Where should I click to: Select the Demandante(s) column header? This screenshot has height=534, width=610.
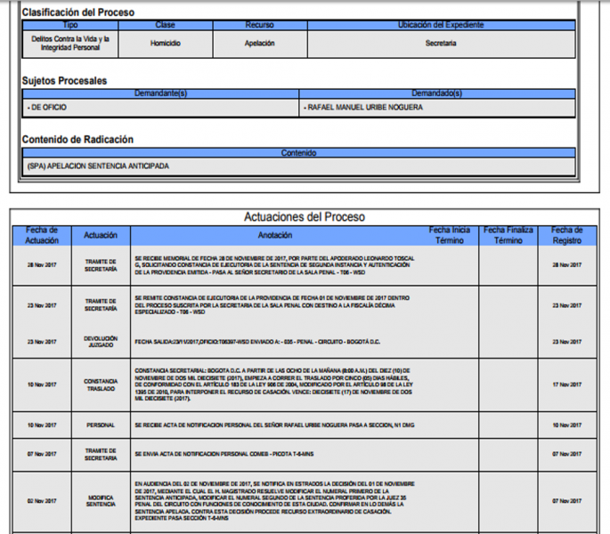click(160, 93)
